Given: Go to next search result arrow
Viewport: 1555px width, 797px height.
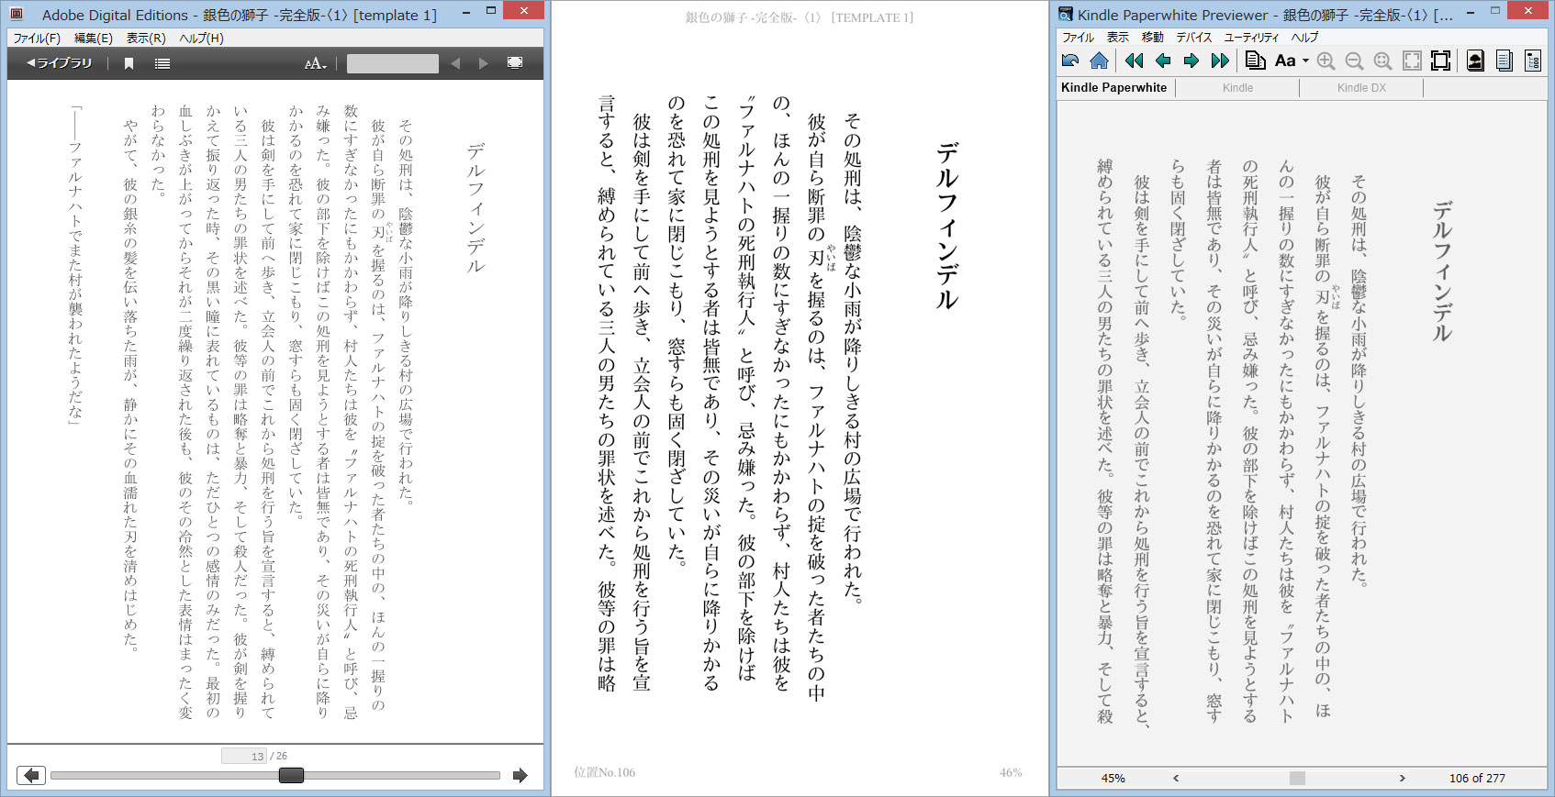Looking at the screenshot, I should pyautogui.click(x=484, y=63).
